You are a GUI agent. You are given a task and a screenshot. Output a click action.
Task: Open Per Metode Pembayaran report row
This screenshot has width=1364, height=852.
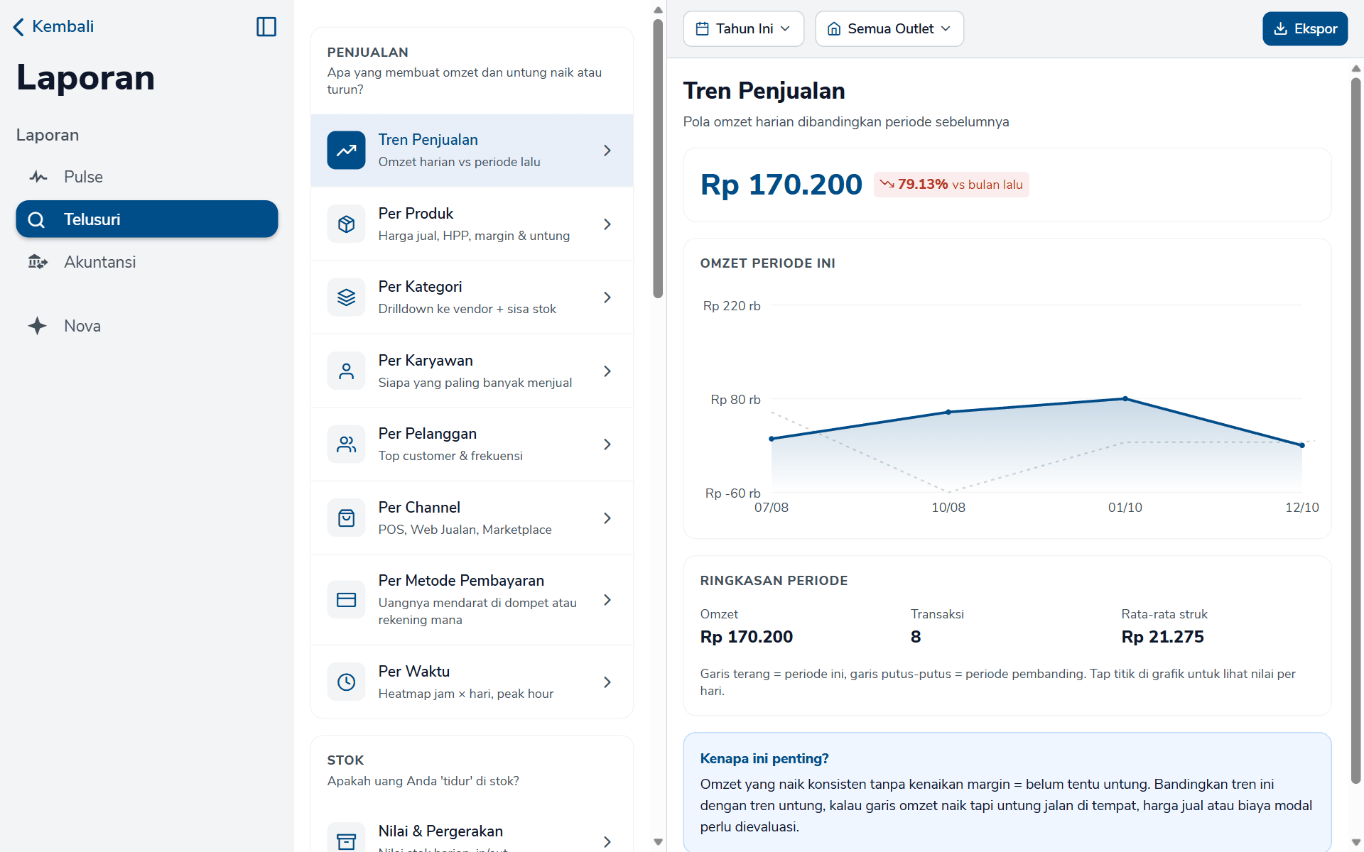click(x=472, y=600)
